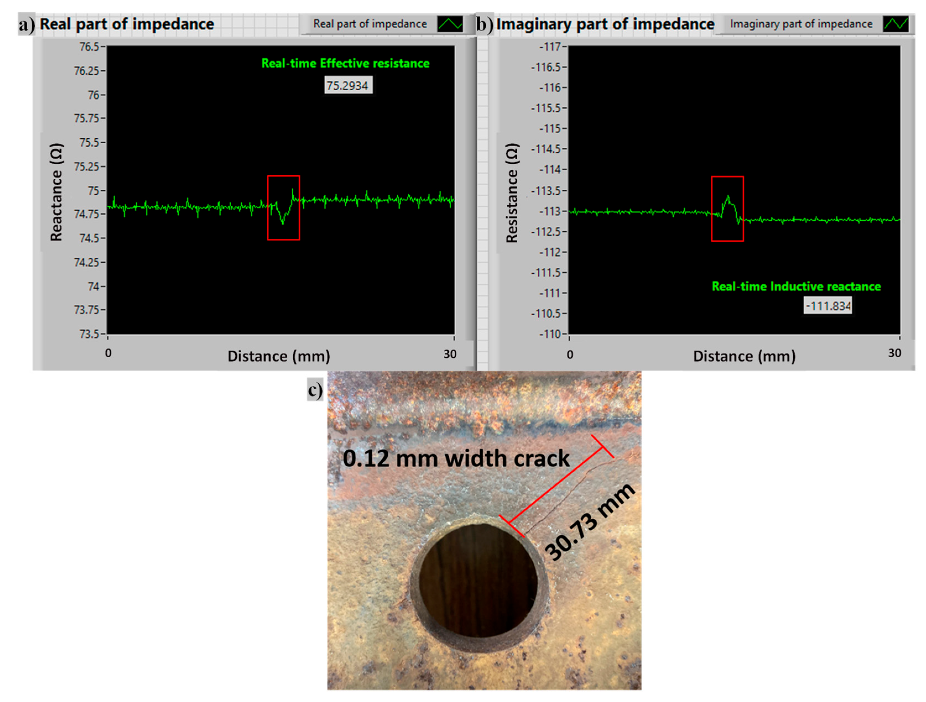Select the -111.834 inductive reactance readout

(828, 306)
